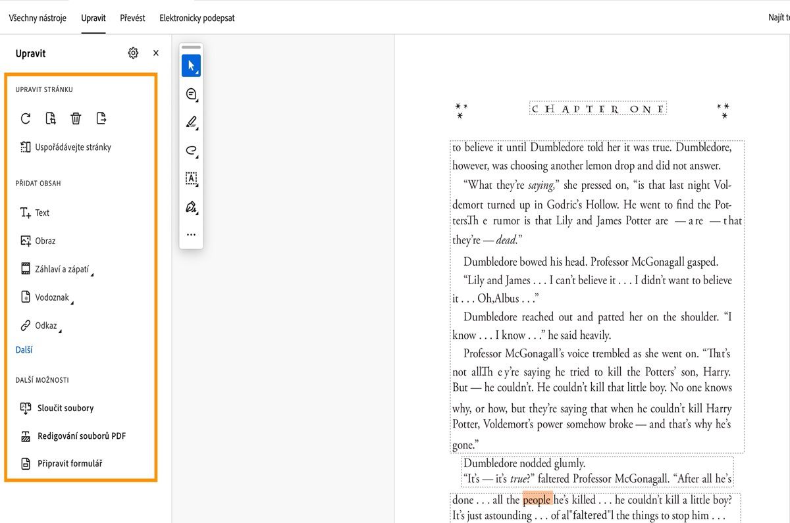This screenshot has height=523, width=790.
Task: Open Sloučit soubory
Action: [57, 408]
